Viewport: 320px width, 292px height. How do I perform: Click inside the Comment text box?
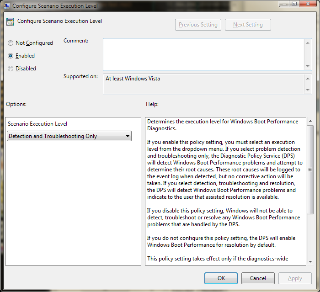pos(204,54)
